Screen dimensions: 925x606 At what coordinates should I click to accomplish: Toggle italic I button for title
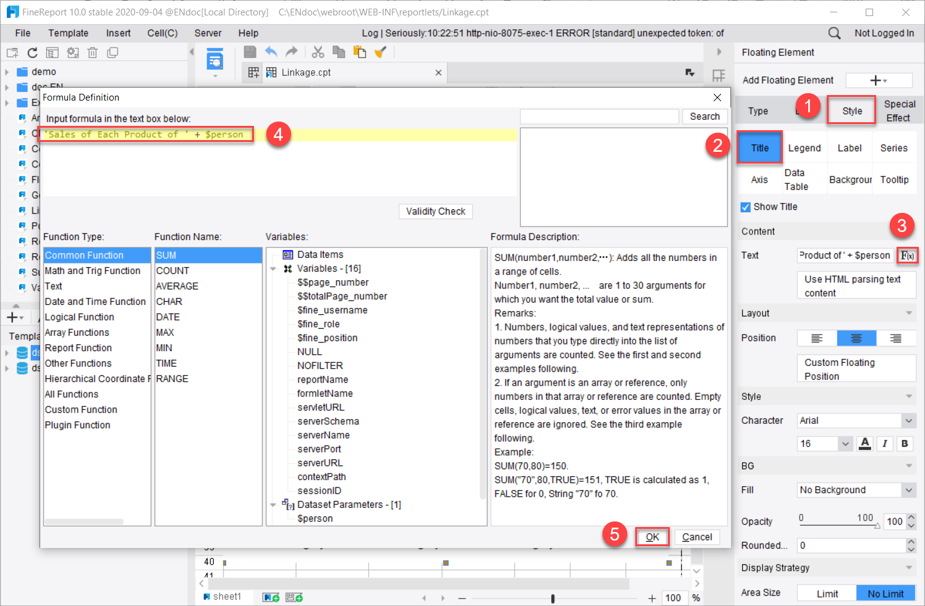pos(885,444)
